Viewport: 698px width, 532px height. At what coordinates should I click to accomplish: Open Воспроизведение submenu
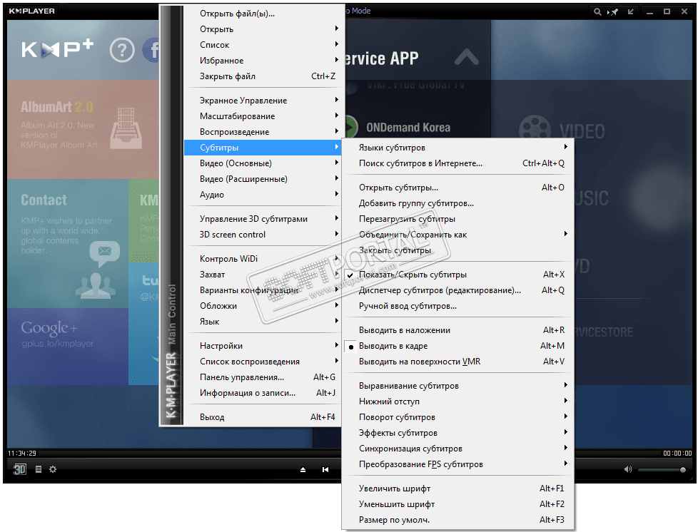(x=262, y=132)
